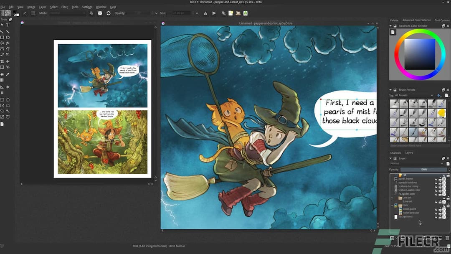This screenshot has width=451, height=254.
Task: Open the Filter menu
Action: 65,6
